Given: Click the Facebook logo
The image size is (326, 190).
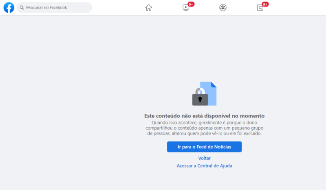Looking at the screenshot, I should (x=9, y=7).
